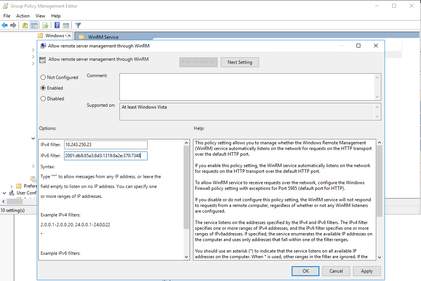Click the '2.0.0.1-2.0.0.20, 24.0.0.1-24.0.0.22' example text
The width and height of the screenshot is (421, 281).
pos(75,225)
